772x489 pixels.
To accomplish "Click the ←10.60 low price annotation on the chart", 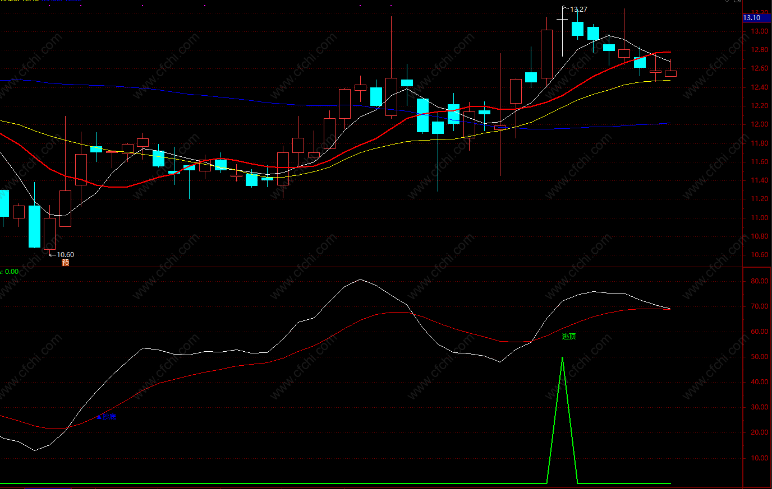I will (62, 255).
